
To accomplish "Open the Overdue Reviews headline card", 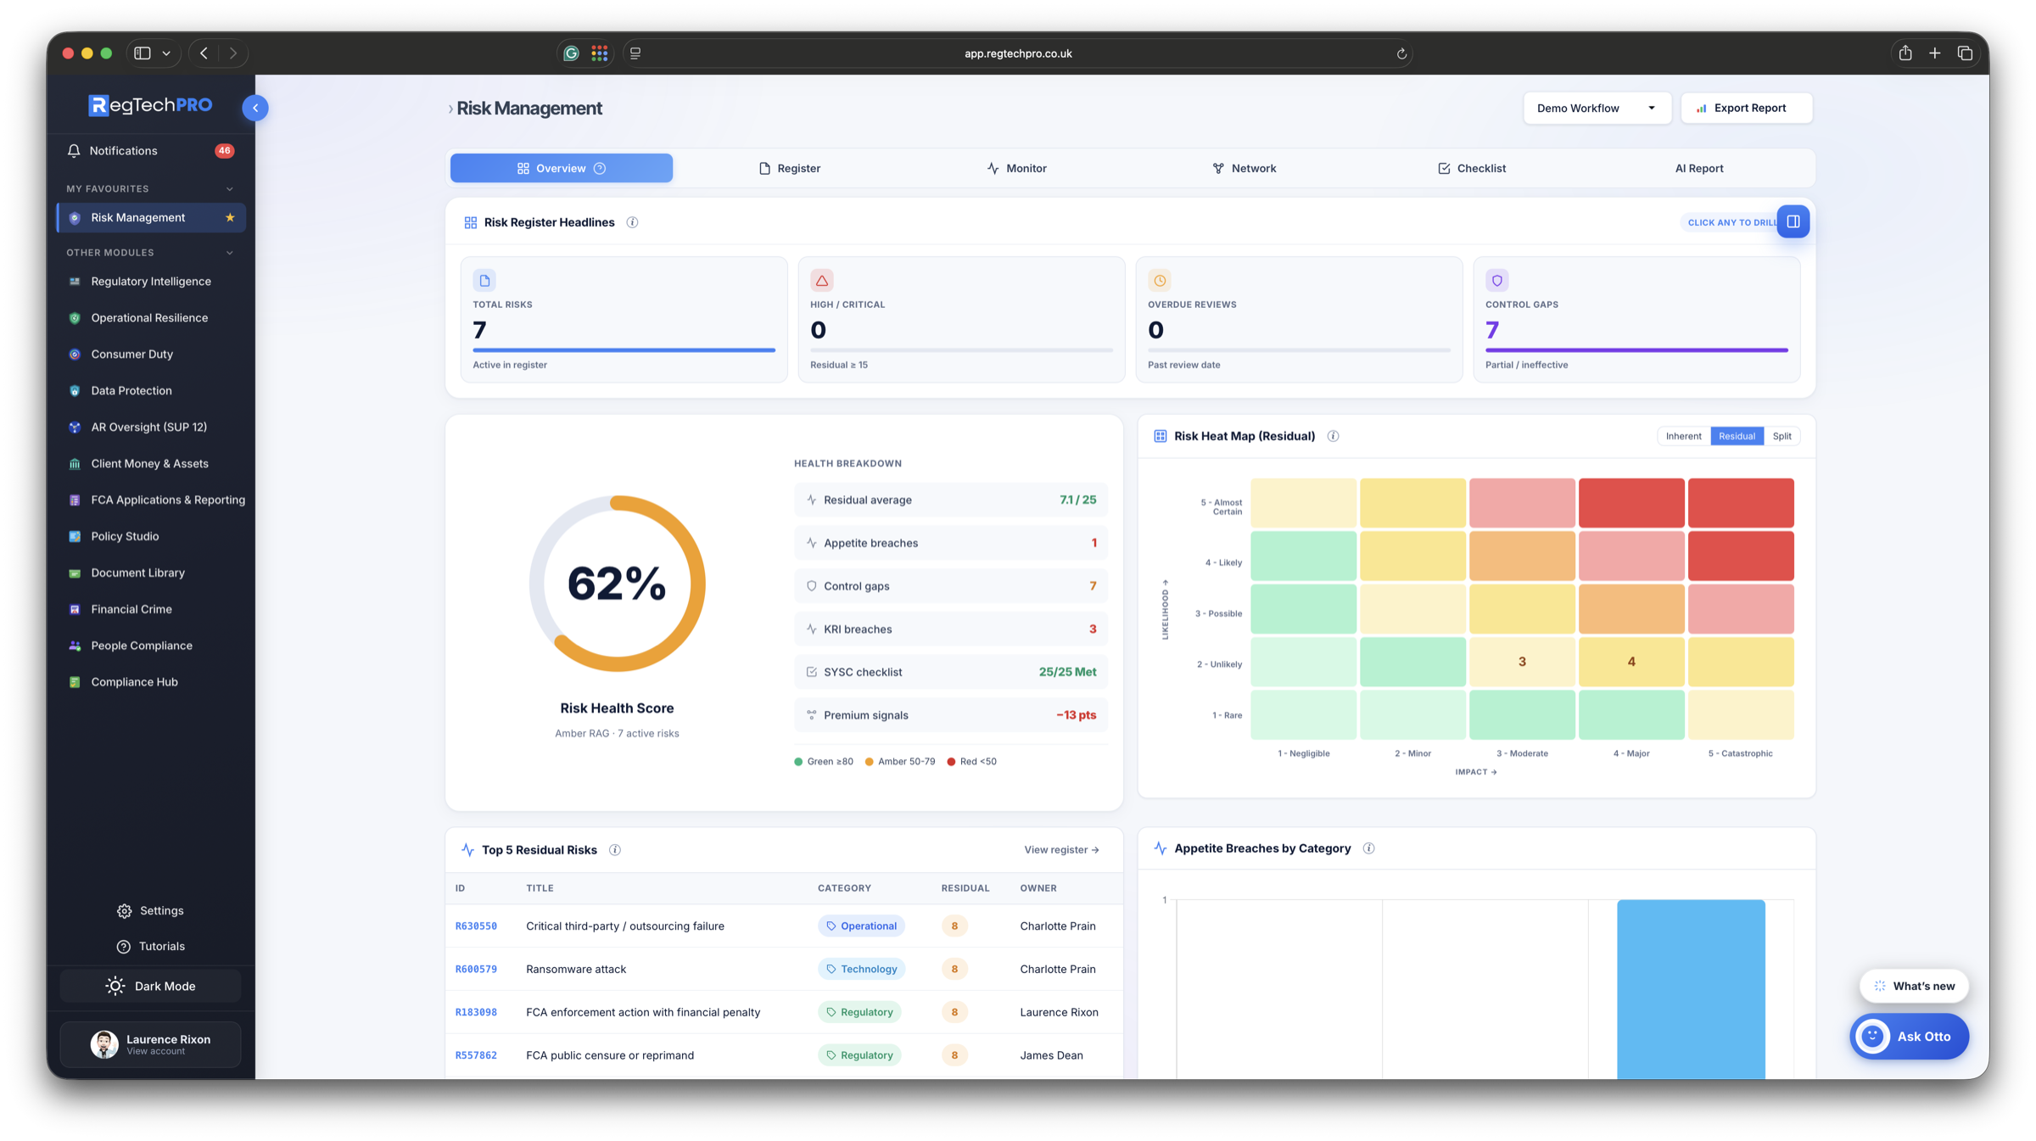I will click(x=1299, y=320).
